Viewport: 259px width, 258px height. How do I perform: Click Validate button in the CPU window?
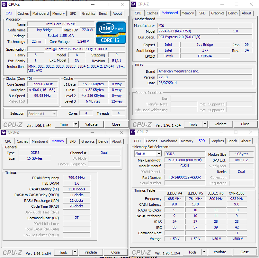(91, 124)
